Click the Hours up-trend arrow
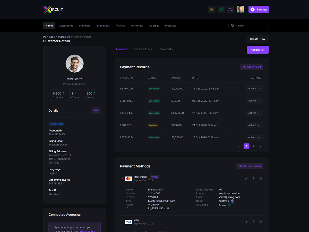Screen dimensions: 309x232 [95, 93]
